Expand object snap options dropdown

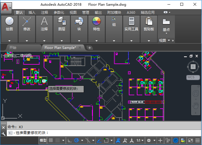(x=111, y=140)
